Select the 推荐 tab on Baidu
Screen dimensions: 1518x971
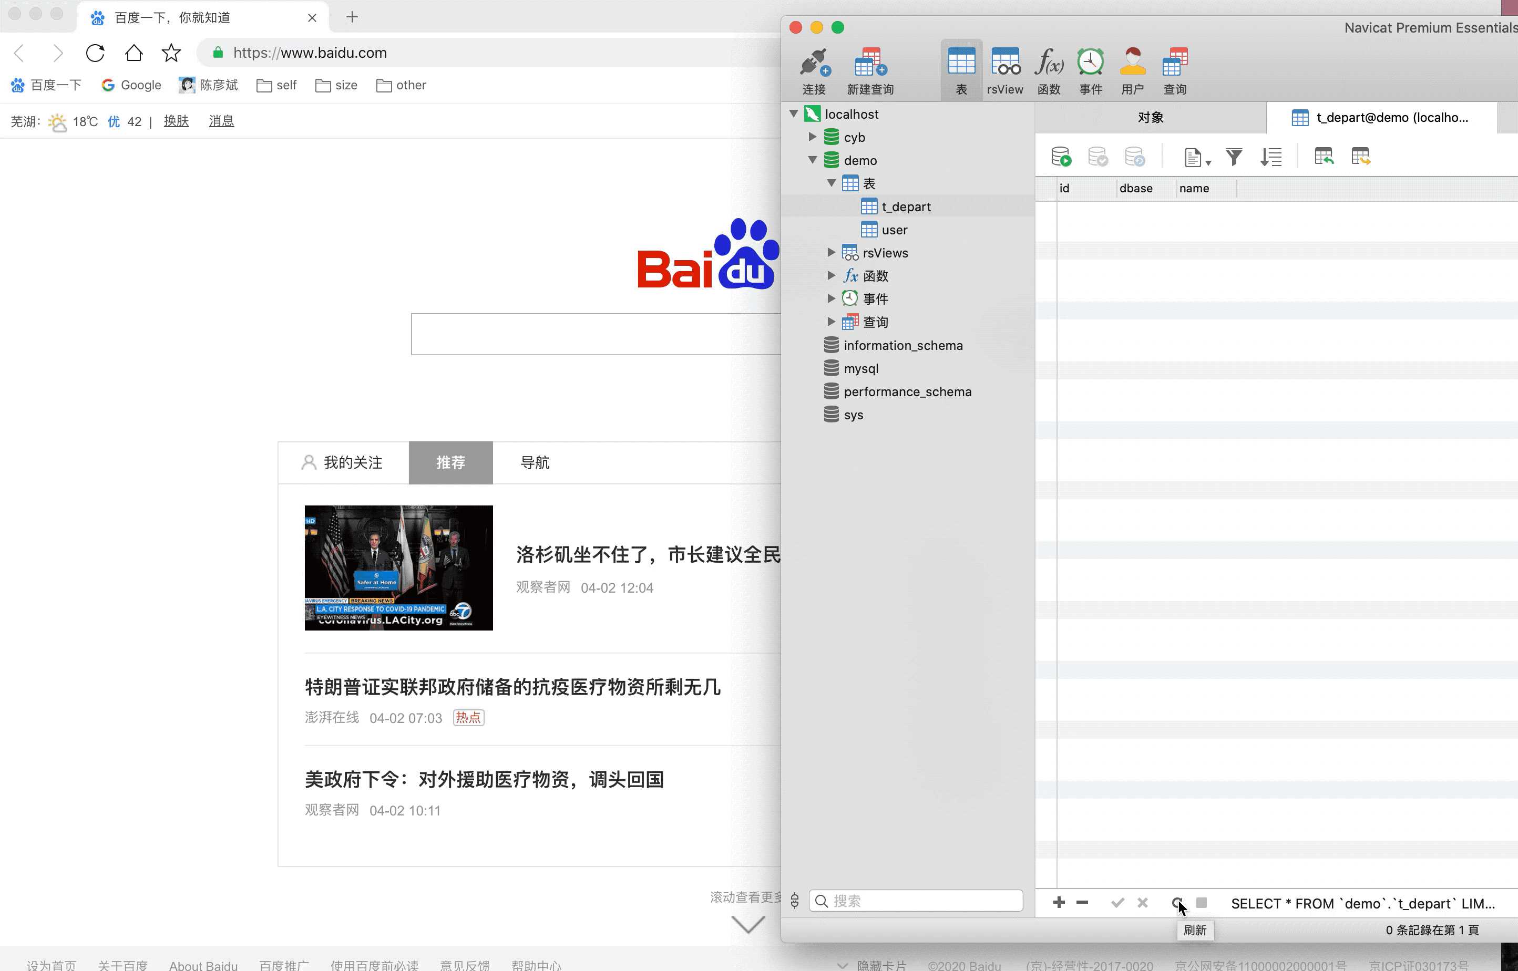(450, 462)
